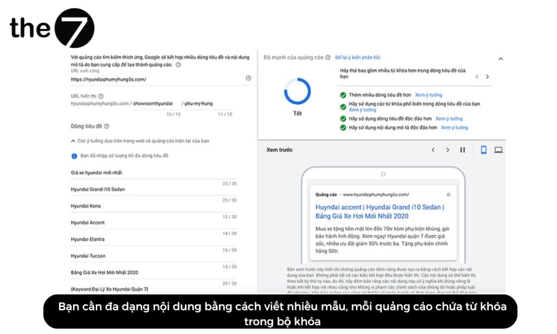Show the next ad strength suggestion
This screenshot has width=557, height=334.
pos(487,77)
